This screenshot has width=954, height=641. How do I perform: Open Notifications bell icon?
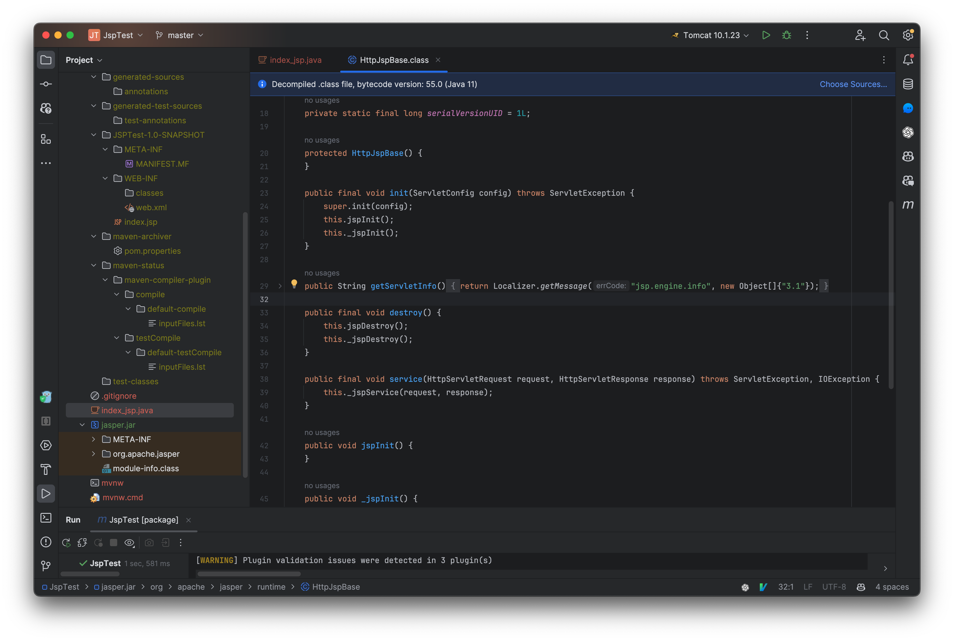point(908,60)
